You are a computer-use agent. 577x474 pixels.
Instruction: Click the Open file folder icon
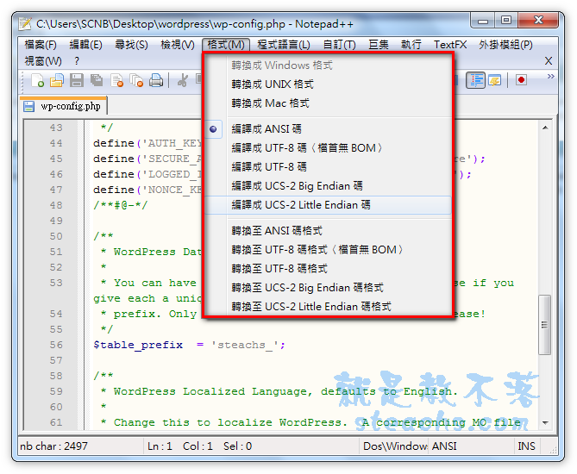(57, 80)
